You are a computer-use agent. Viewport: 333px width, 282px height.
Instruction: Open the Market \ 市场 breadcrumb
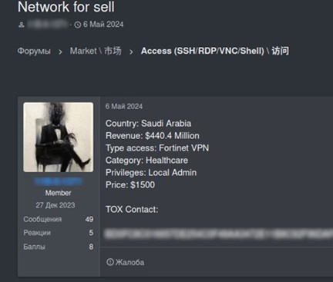(96, 51)
